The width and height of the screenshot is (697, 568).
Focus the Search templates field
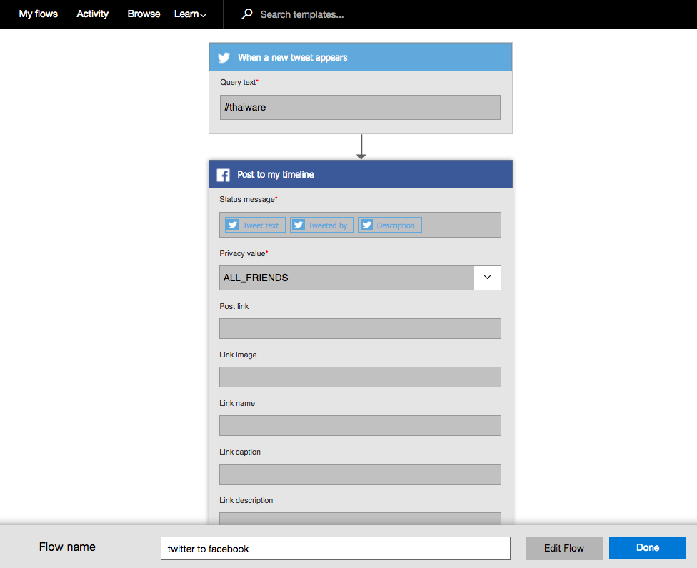pos(302,15)
